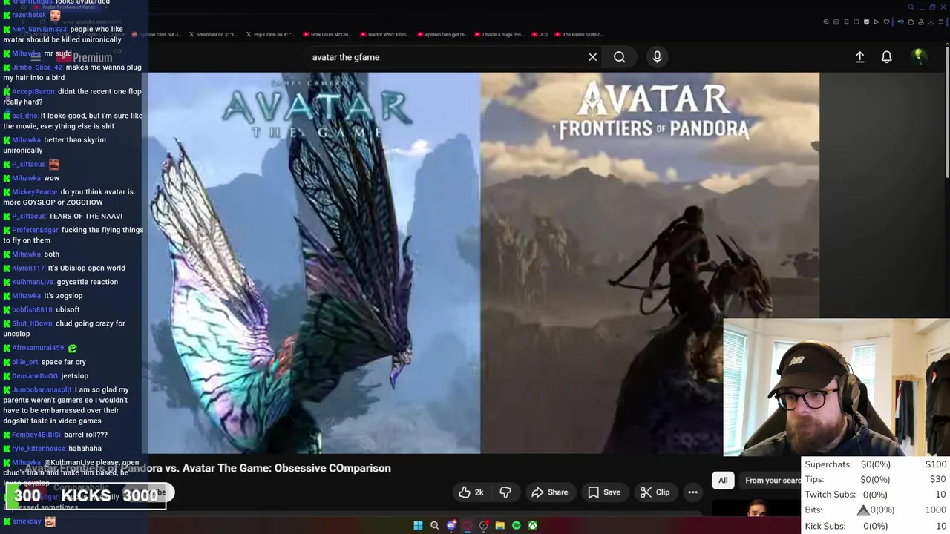950x534 pixels.
Task: Open the 'How Louis McClu...' bookmark
Action: pos(327,34)
